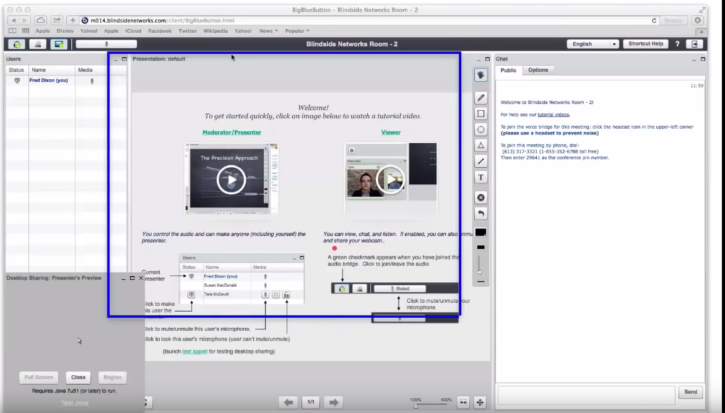This screenshot has height=413, width=725.
Task: Fit presentation to width
Action: click(463, 402)
